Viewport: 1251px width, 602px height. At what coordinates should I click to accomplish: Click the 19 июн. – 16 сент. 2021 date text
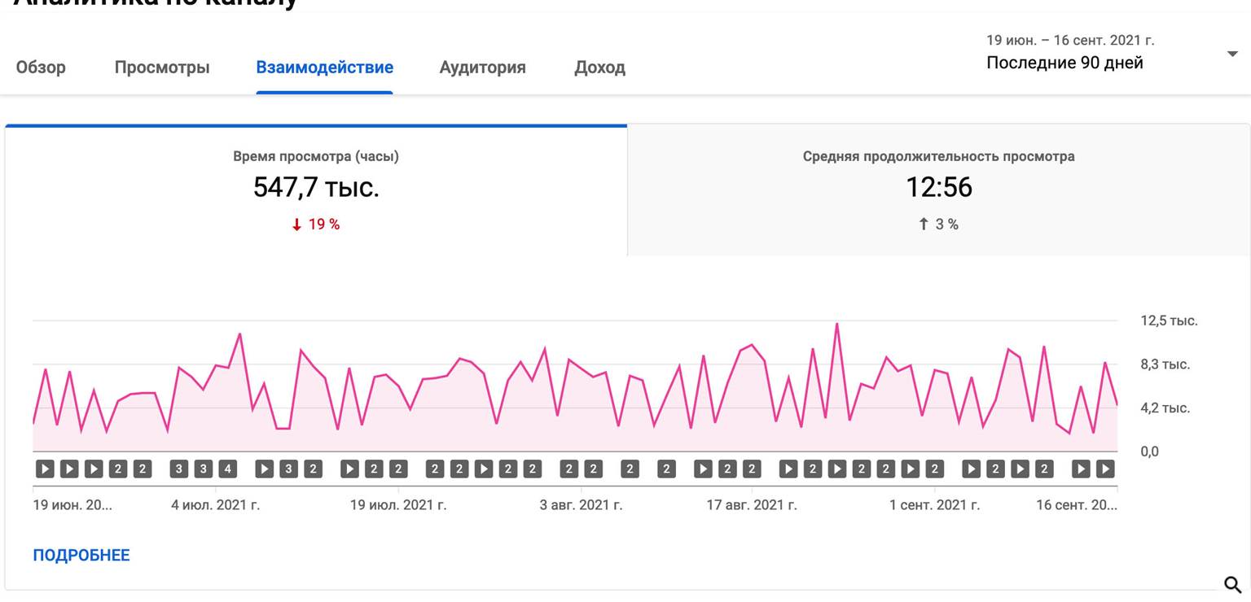point(1070,40)
